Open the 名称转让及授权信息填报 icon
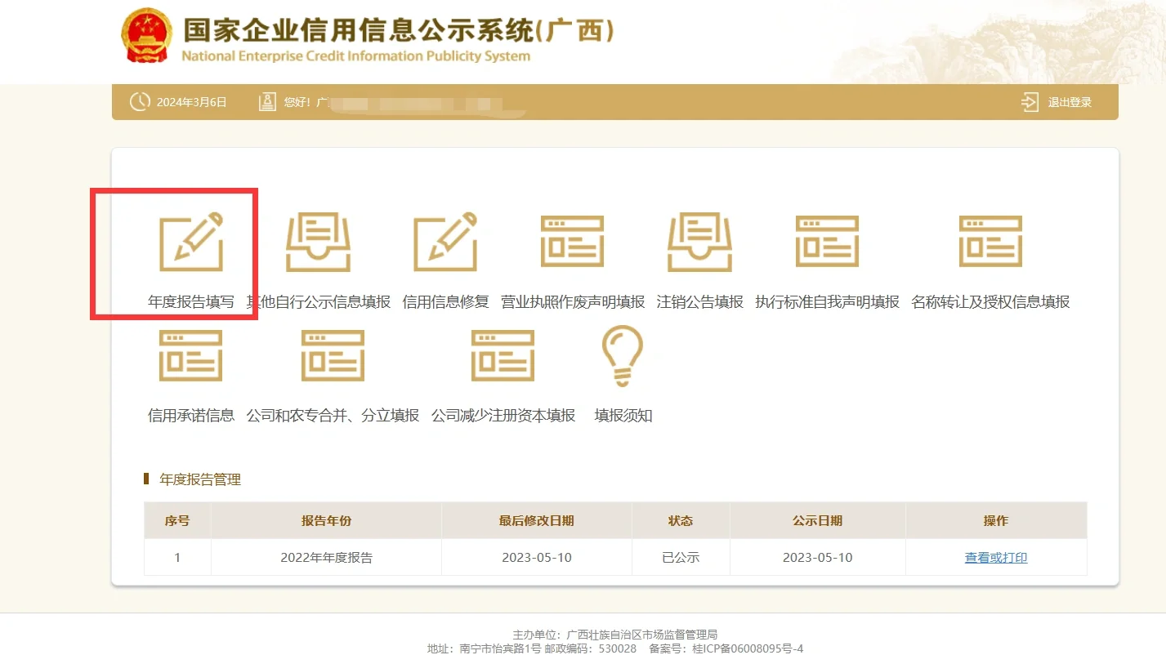 tap(991, 242)
